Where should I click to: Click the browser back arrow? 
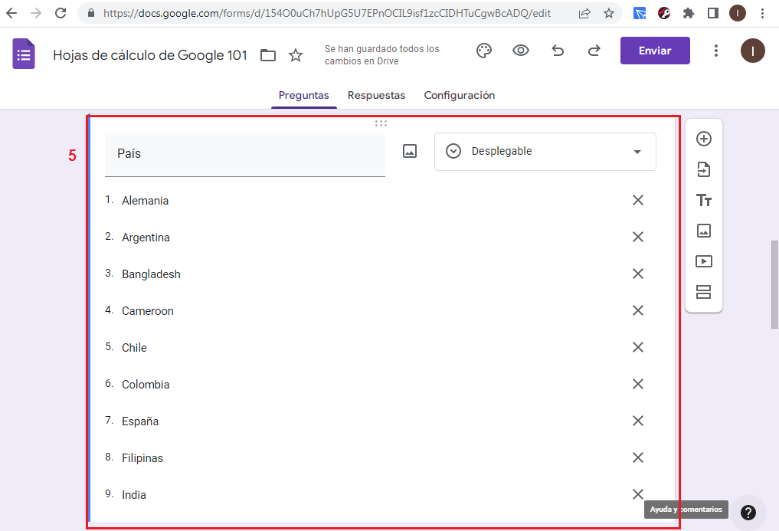11,13
